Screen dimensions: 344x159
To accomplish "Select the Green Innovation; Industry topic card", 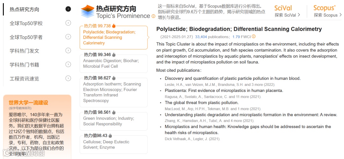I will coord(113,121).
